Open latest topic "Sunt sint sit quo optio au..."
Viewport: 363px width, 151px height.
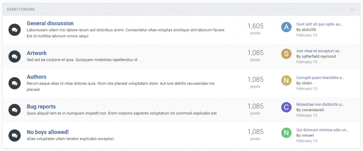[x=319, y=24]
